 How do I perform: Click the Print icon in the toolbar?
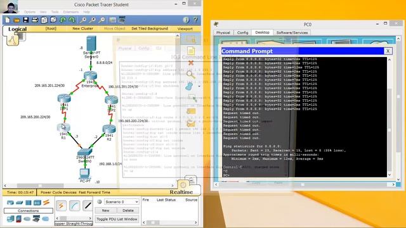35,20
